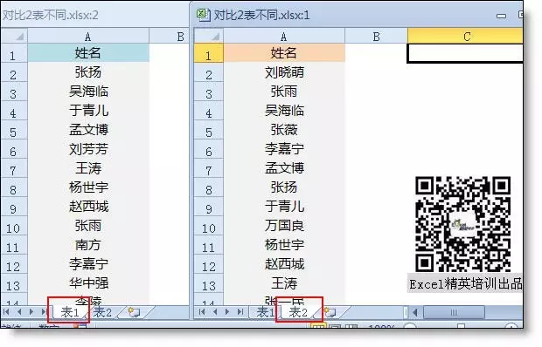Select column C header in right window
The height and width of the screenshot is (347, 542).
coord(465,36)
